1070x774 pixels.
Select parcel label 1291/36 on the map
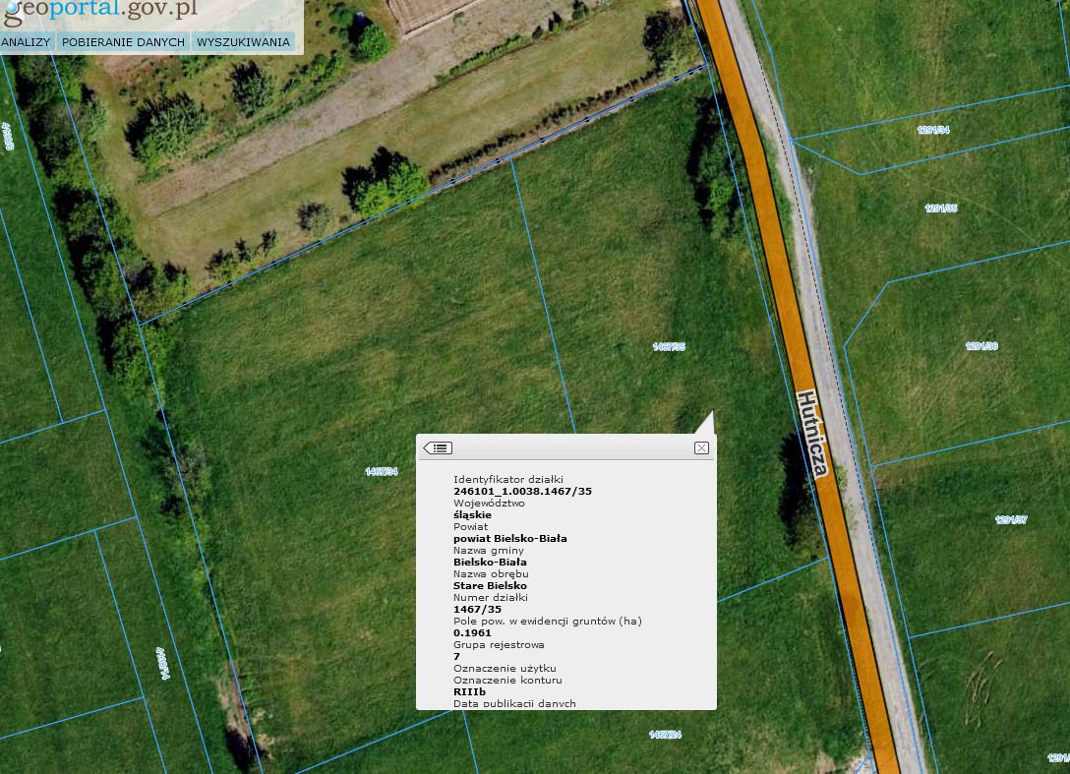pos(981,346)
